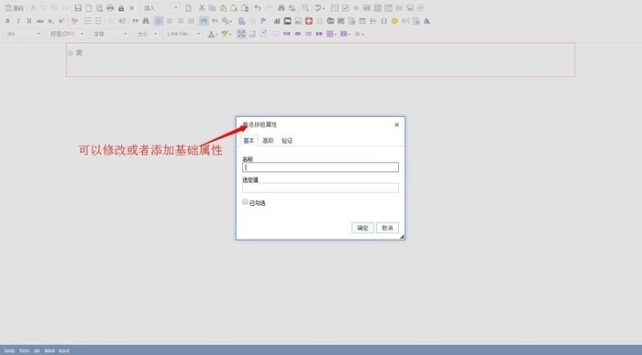The height and width of the screenshot is (355, 642).
Task: Click the input path element
Action: tap(64, 350)
